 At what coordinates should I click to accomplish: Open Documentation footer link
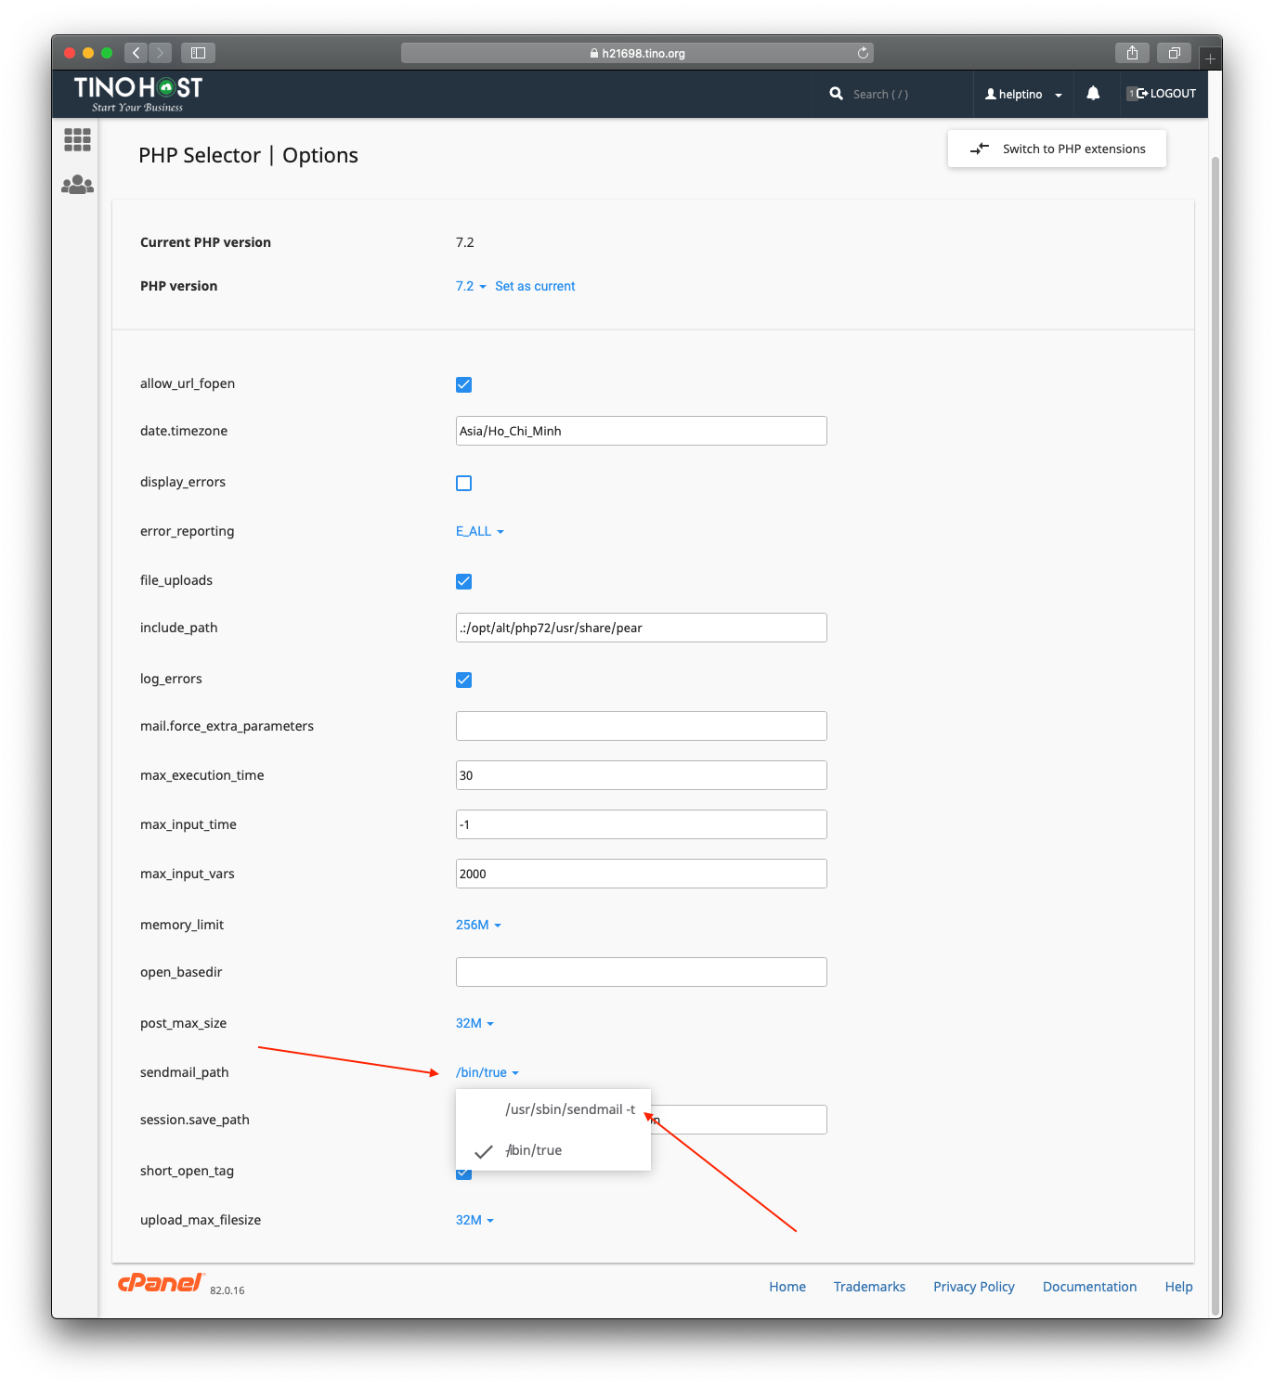[x=1089, y=1287]
